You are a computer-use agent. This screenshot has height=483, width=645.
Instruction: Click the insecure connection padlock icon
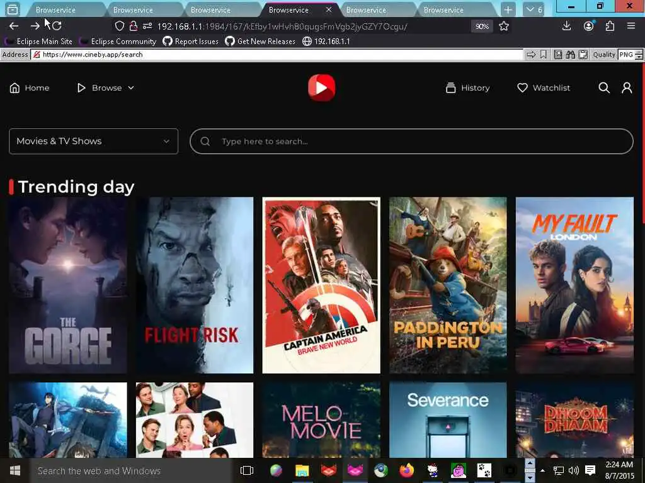(x=134, y=26)
